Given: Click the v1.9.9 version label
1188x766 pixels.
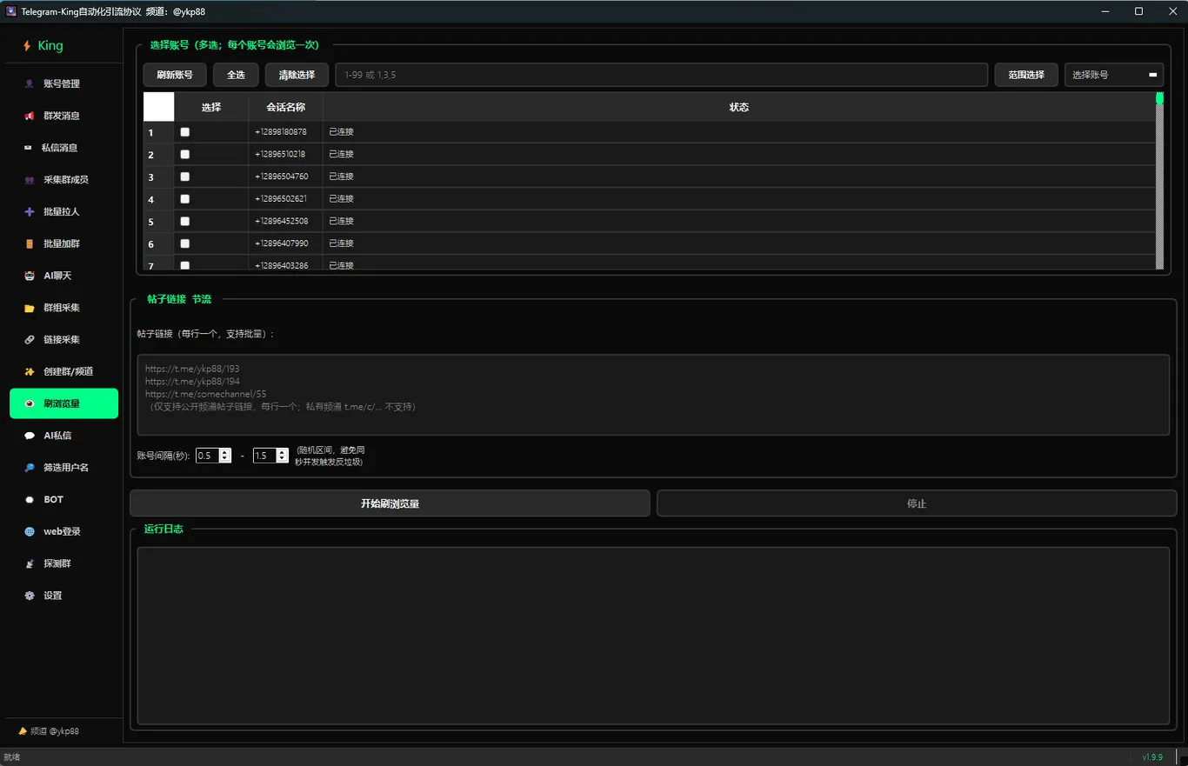Looking at the screenshot, I should point(1152,757).
